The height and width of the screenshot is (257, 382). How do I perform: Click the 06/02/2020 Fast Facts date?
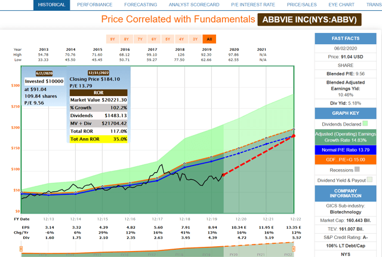[346, 48]
